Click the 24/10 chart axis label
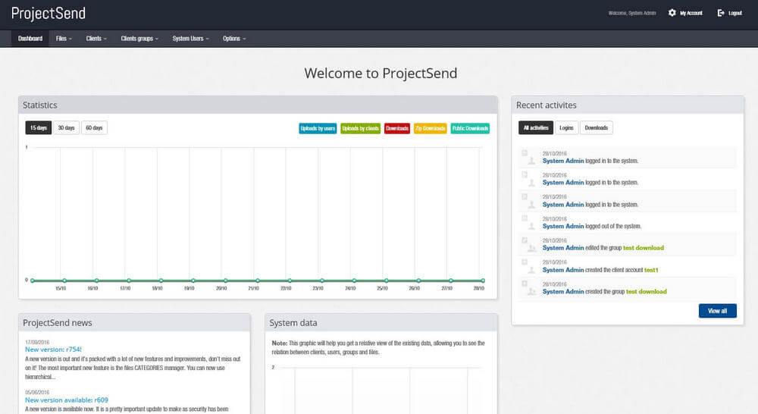This screenshot has width=758, height=414. pyautogui.click(x=350, y=288)
